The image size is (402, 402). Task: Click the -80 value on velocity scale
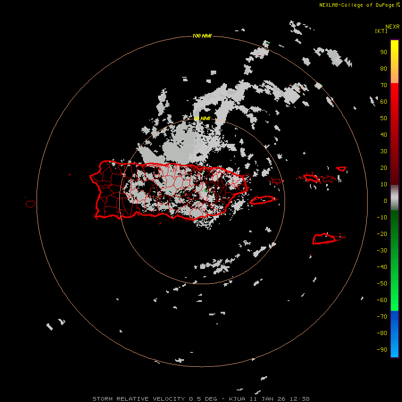tap(382, 333)
